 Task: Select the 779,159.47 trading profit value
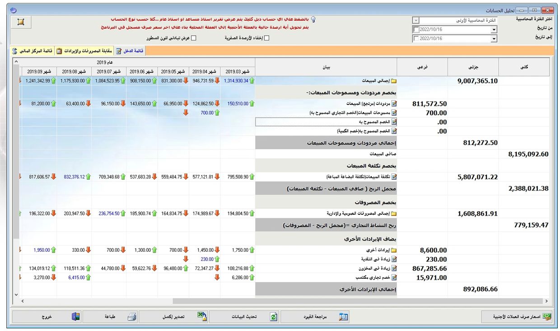point(531,225)
